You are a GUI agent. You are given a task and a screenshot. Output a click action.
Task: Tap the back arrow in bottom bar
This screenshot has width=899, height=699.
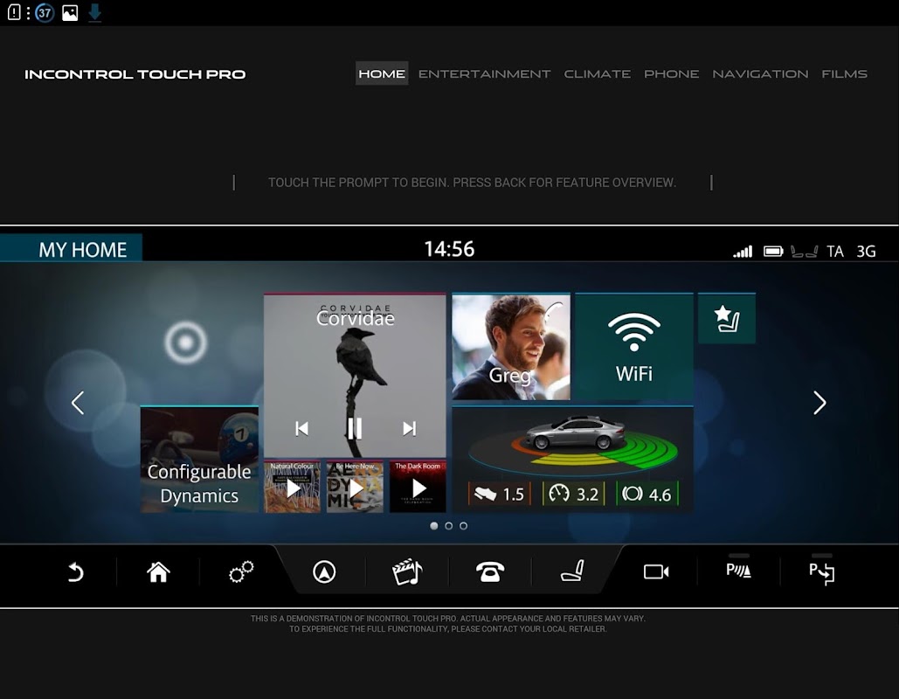pyautogui.click(x=76, y=572)
